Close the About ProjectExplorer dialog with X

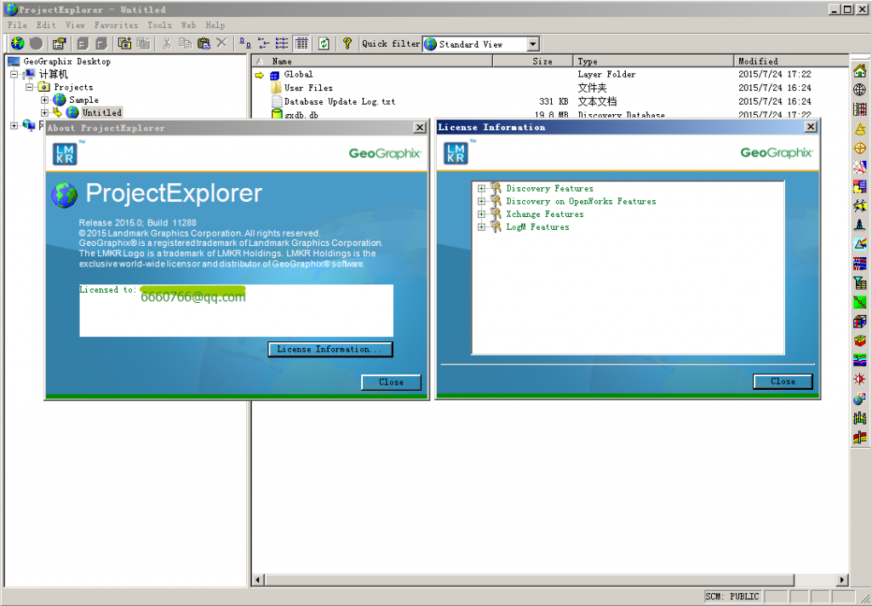pyautogui.click(x=420, y=128)
